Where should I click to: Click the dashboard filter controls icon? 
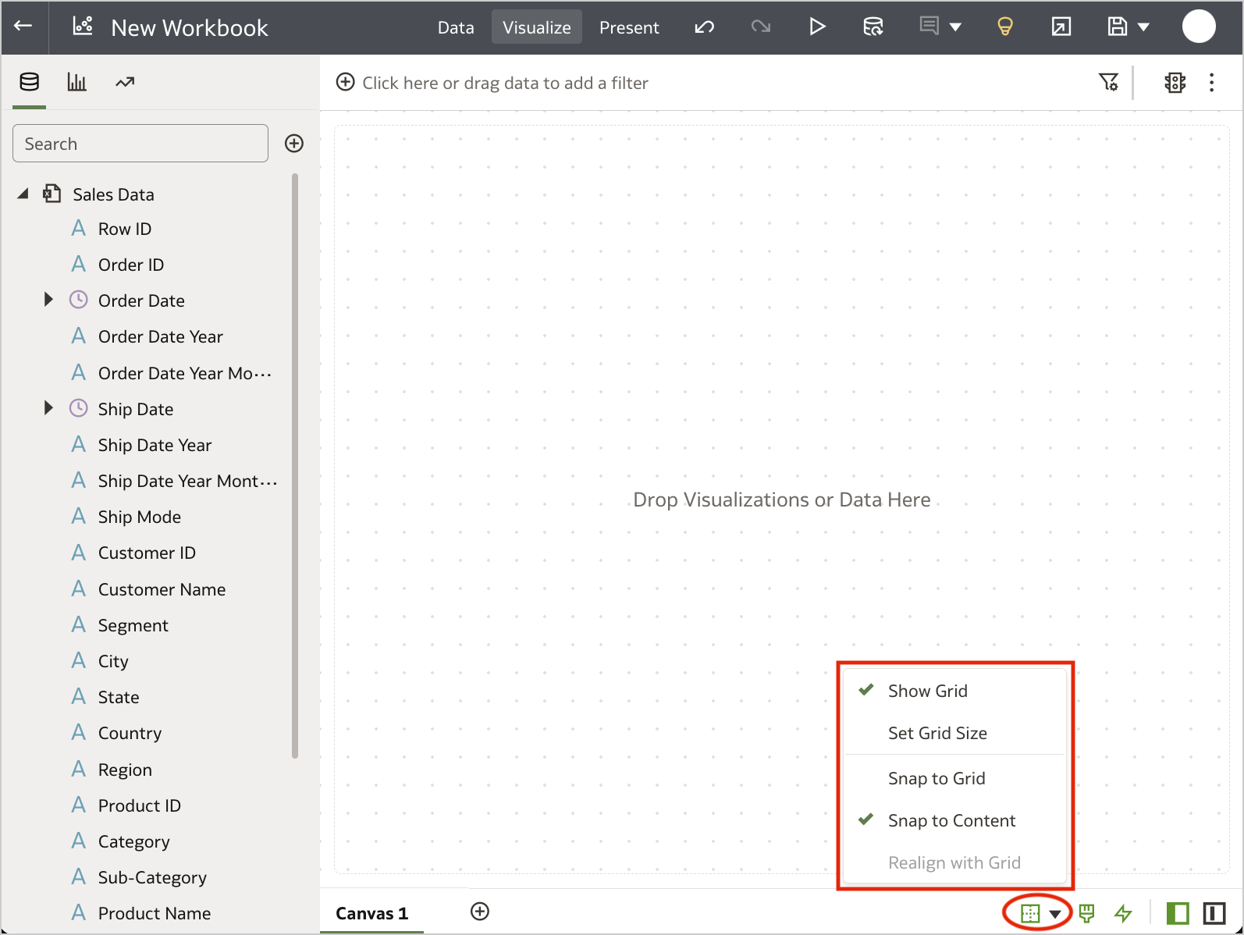pos(1175,82)
